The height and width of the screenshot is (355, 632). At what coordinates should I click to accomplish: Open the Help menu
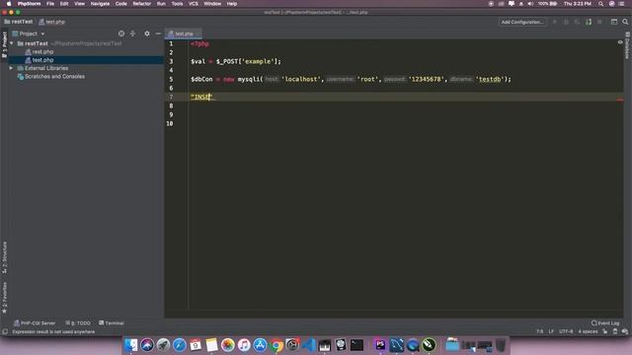(x=232, y=4)
